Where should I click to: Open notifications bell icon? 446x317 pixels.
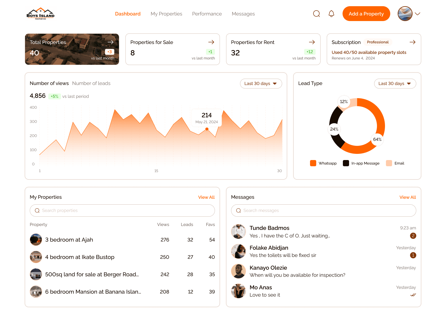tap(331, 14)
